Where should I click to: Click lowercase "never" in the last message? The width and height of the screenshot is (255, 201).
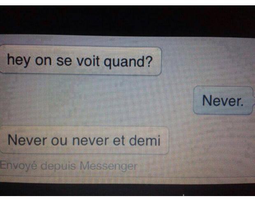point(90,141)
